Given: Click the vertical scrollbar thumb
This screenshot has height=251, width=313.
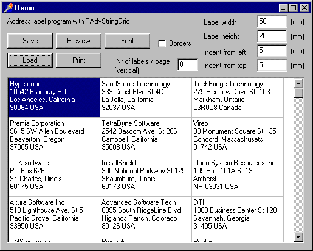Looking at the screenshot, I should tap(298, 93).
